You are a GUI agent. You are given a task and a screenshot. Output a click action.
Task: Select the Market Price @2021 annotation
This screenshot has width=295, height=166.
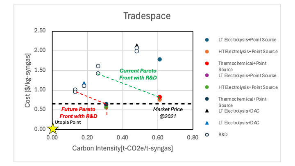pyautogui.click(x=168, y=112)
